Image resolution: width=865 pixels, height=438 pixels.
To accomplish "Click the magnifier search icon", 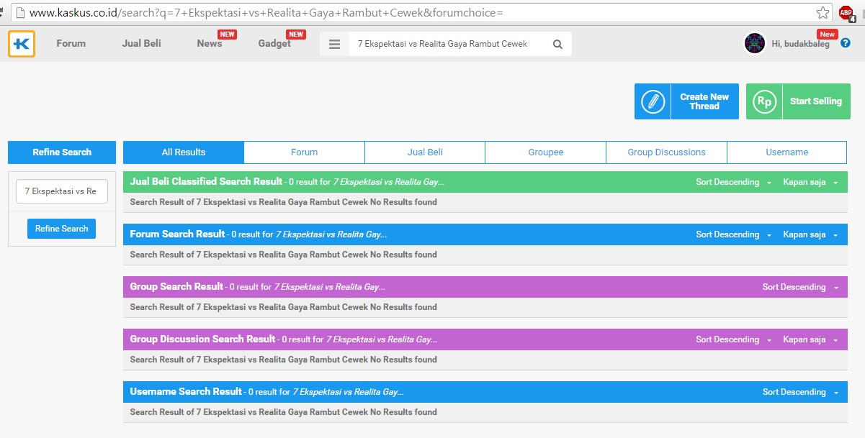I will (x=557, y=44).
